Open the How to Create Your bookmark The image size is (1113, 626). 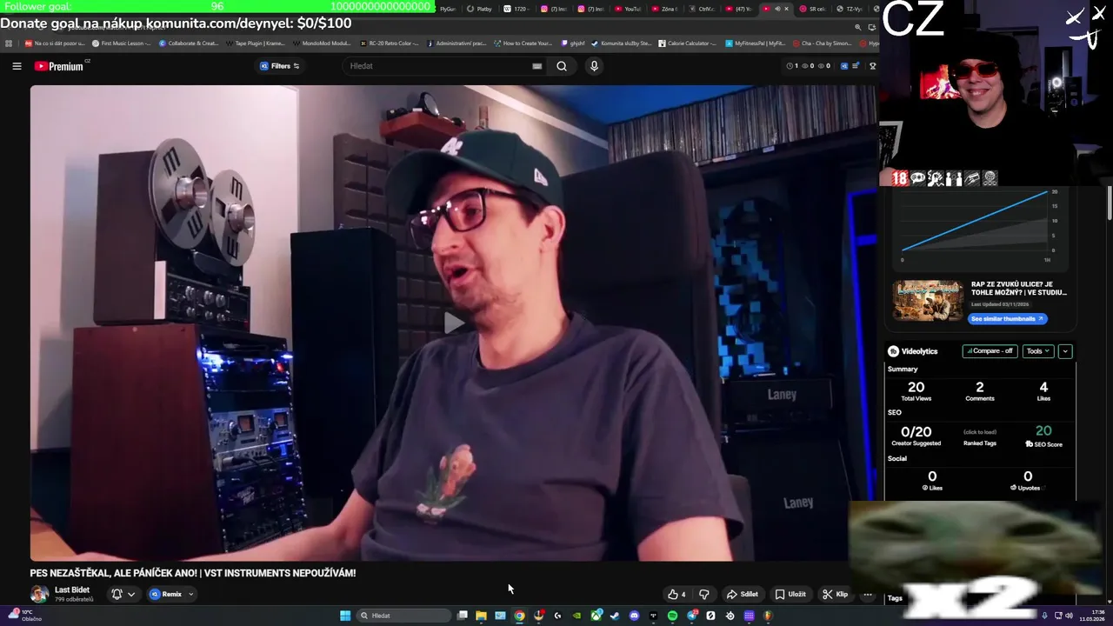tap(523, 43)
